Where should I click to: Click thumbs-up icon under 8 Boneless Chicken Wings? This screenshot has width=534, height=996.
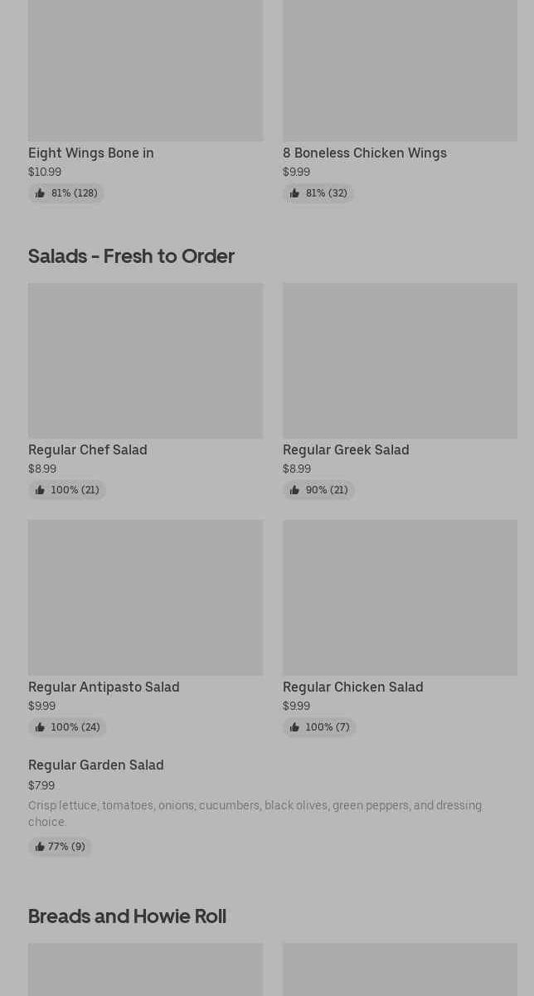294,193
